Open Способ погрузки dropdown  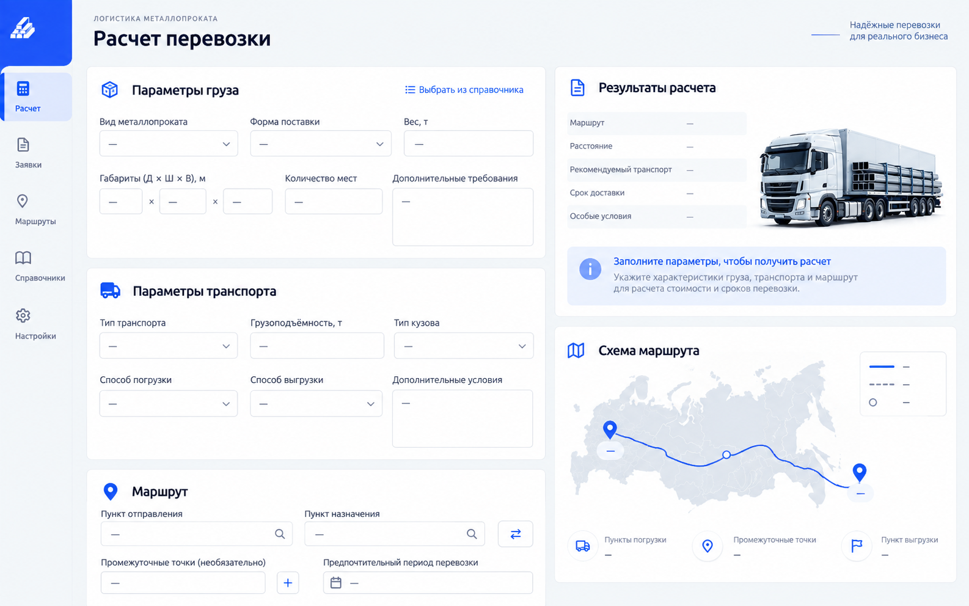coord(169,403)
